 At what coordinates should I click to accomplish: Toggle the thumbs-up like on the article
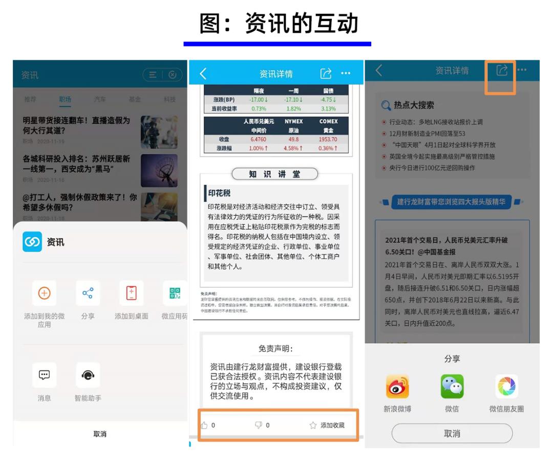(204, 424)
